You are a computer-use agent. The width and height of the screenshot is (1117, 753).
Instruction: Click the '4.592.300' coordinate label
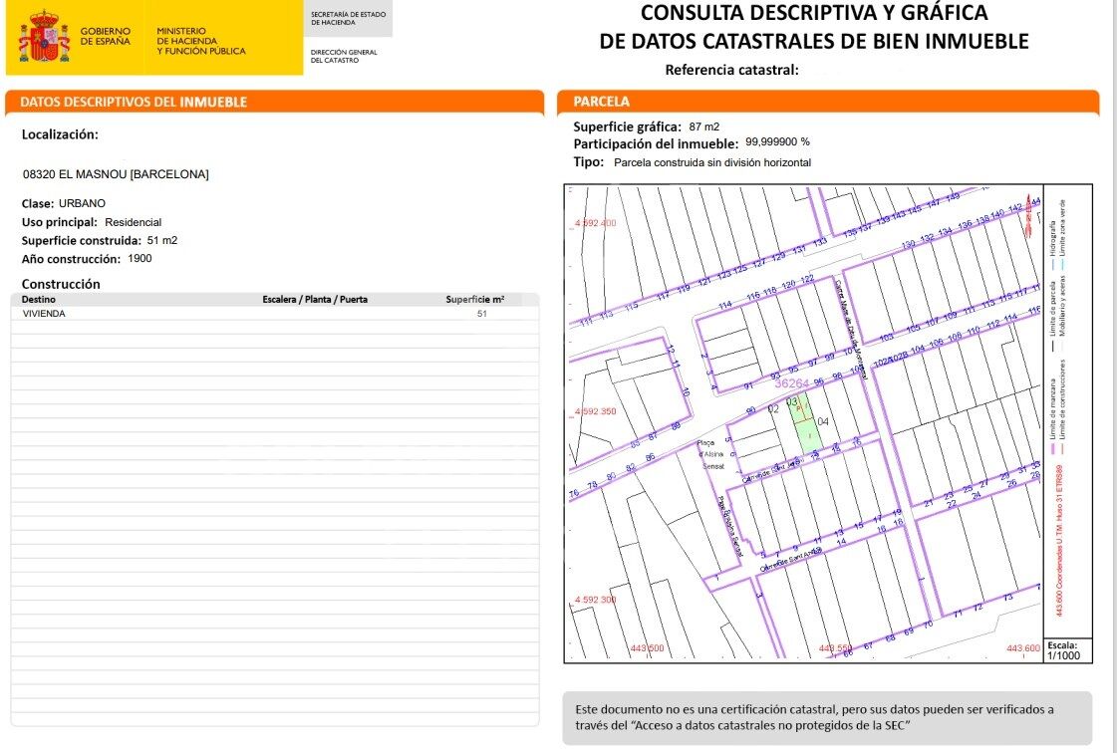click(596, 600)
